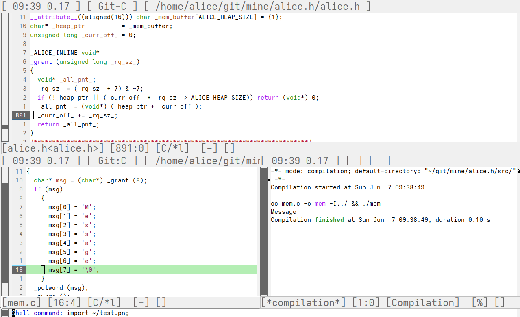Click the 09:39 0.17 clock in the mem.c header
The image size is (520, 317).
click(41, 161)
